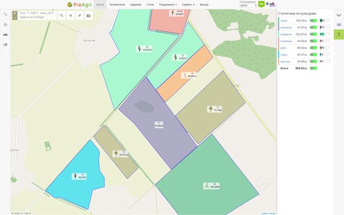
Task: Expand the Сервис dropdown menu
Action: (188, 5)
